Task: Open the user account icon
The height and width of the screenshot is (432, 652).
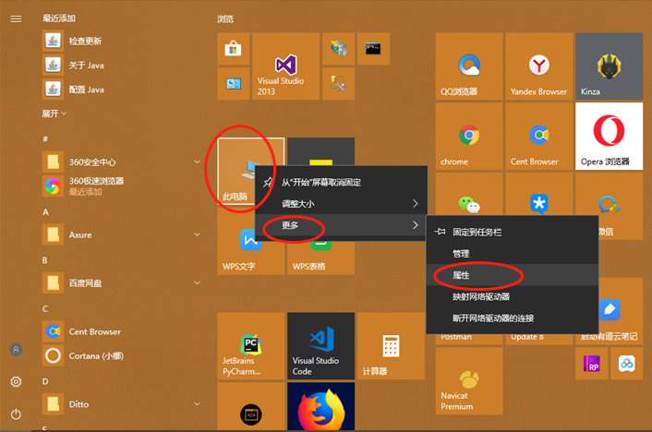Action: tap(16, 349)
